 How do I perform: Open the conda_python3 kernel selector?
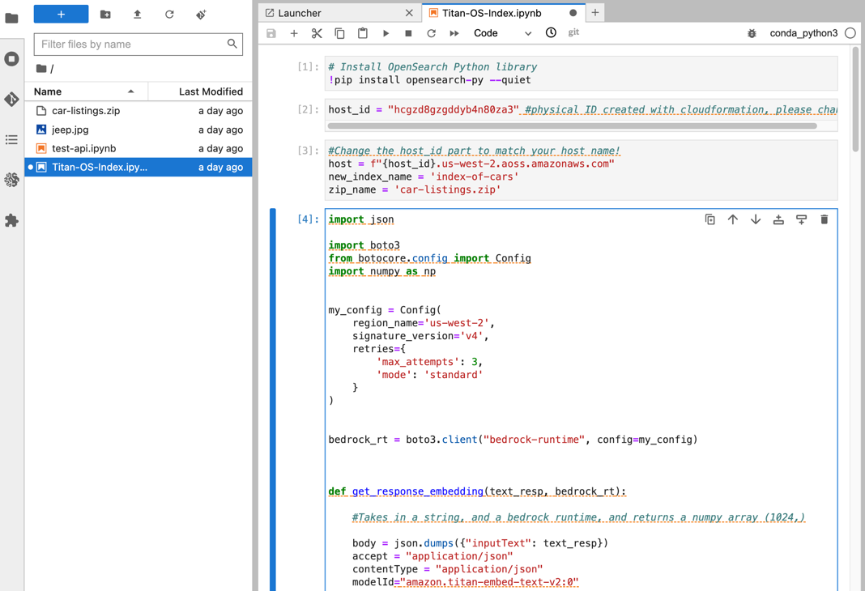pos(803,33)
